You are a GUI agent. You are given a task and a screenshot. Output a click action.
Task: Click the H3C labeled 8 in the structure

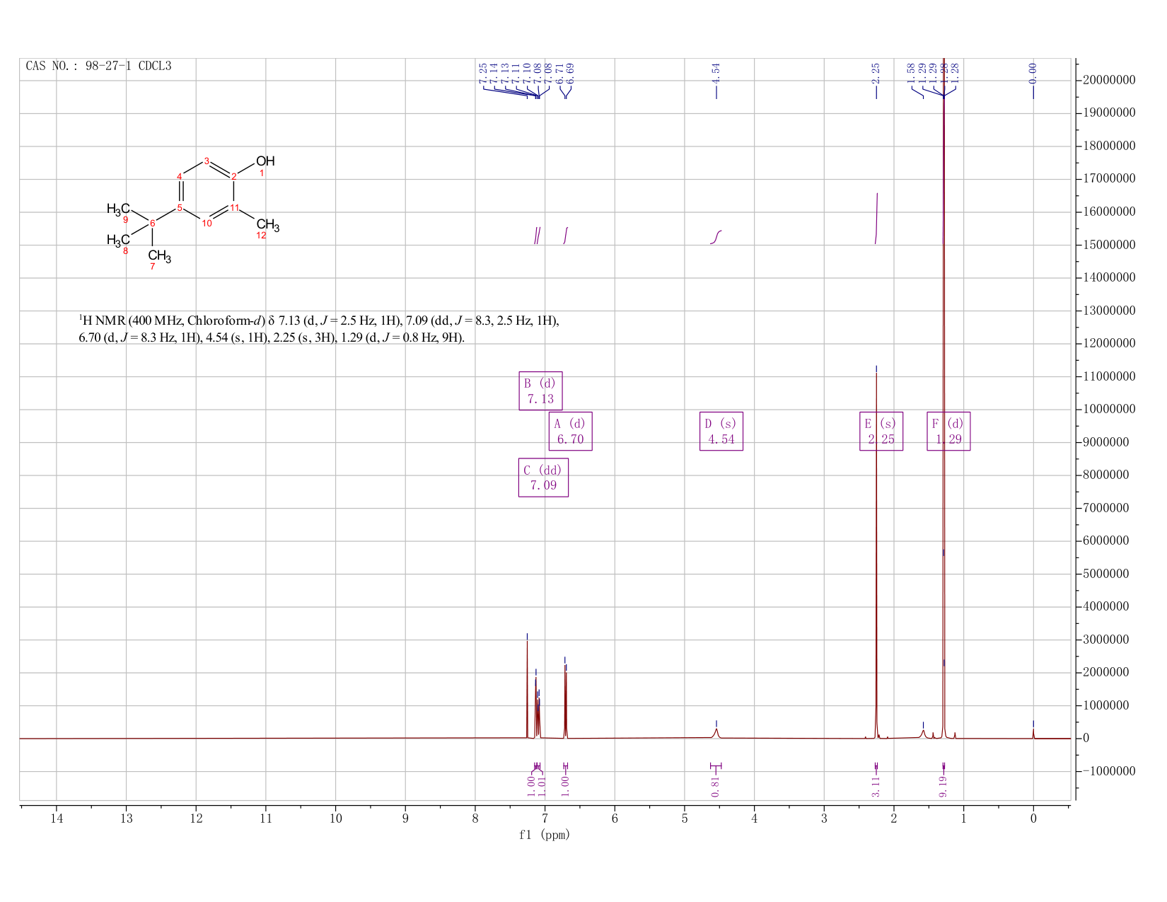click(118, 241)
